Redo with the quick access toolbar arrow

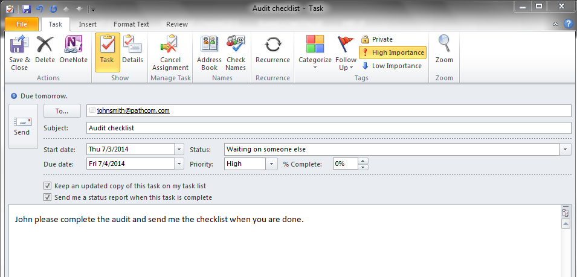point(54,8)
